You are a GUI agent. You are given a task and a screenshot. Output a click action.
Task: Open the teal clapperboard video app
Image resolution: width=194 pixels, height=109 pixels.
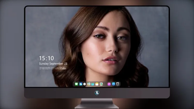coord(93,84)
